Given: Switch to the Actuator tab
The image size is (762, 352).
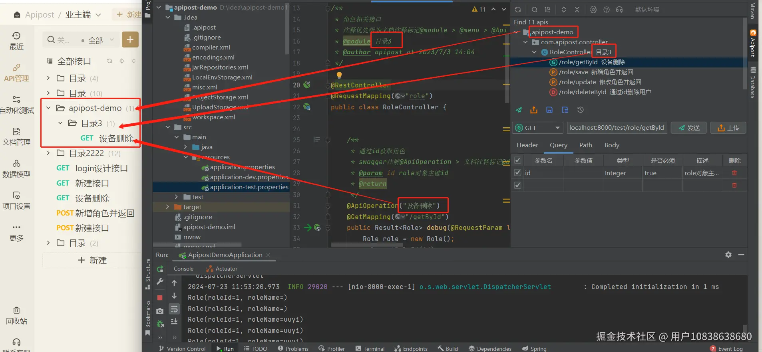Looking at the screenshot, I should tap(222, 269).
